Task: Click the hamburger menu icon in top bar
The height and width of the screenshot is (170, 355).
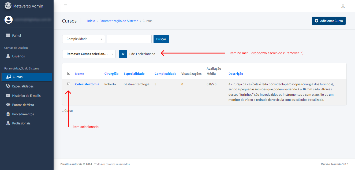Action: (65, 6)
